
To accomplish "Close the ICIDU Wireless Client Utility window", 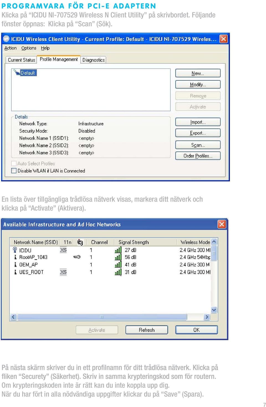I will click(224, 39).
